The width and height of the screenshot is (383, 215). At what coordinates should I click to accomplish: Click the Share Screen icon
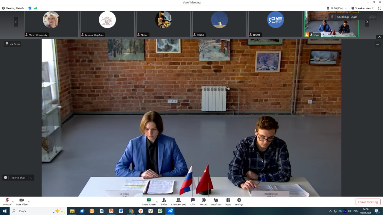[149, 200]
